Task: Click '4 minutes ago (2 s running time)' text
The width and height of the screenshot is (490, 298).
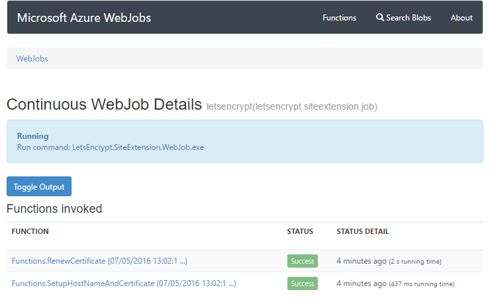Action: (x=389, y=261)
